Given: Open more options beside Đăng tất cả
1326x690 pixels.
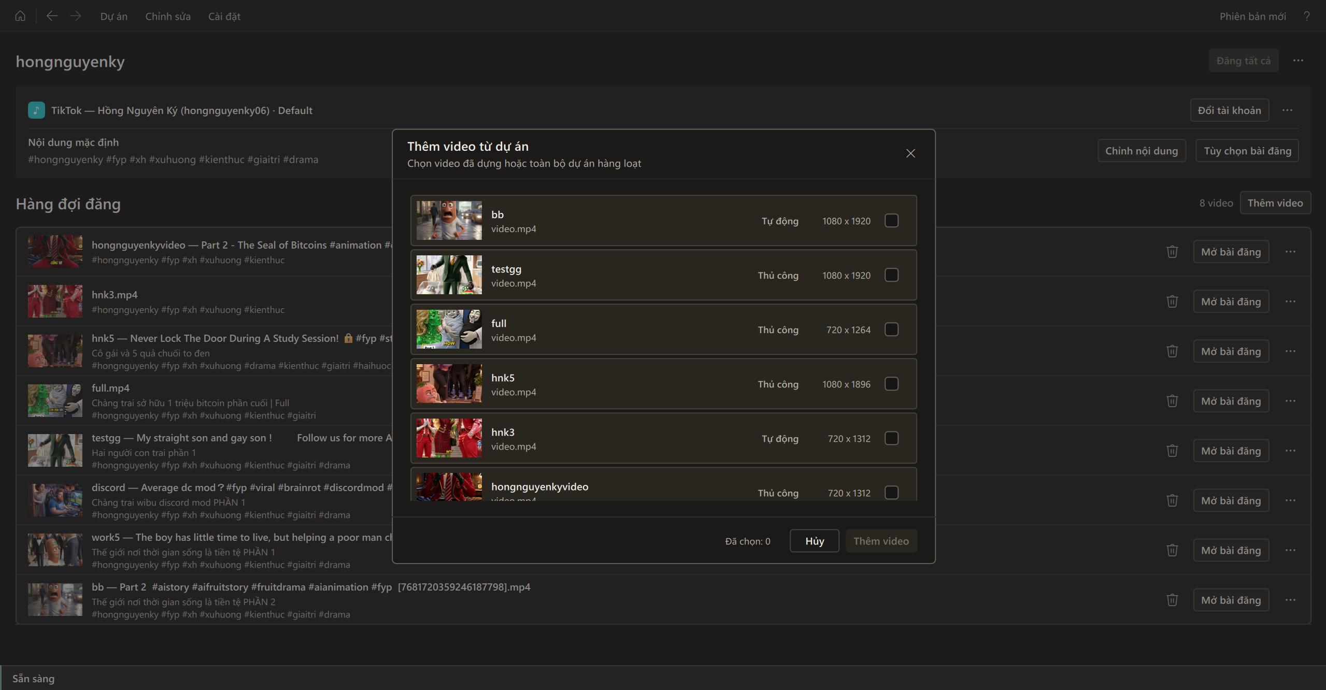Looking at the screenshot, I should [x=1298, y=61].
